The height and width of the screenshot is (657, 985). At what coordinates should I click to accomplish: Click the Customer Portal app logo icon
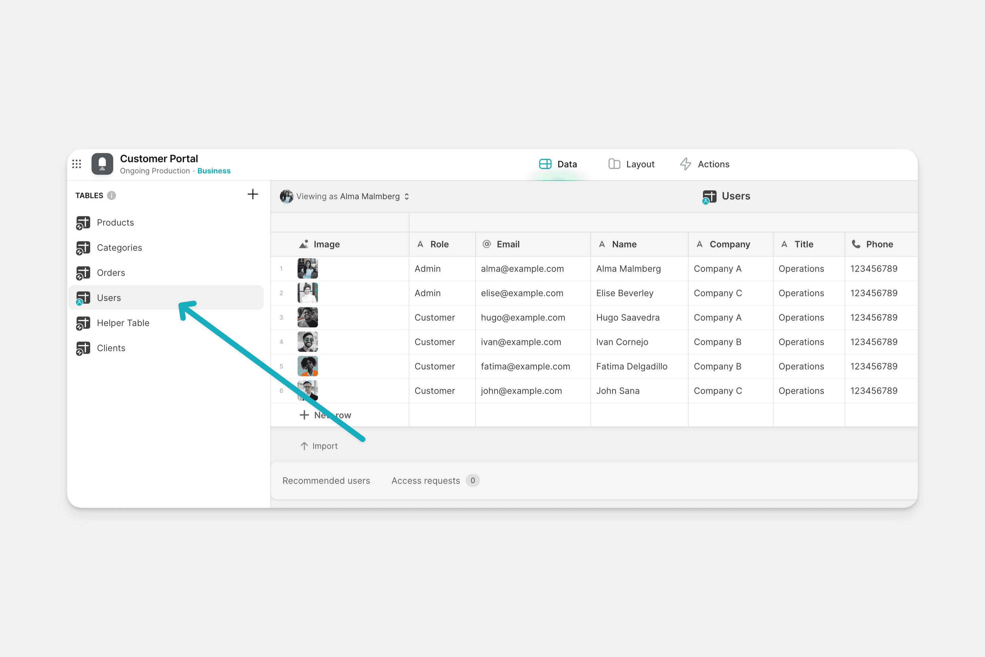point(102,164)
